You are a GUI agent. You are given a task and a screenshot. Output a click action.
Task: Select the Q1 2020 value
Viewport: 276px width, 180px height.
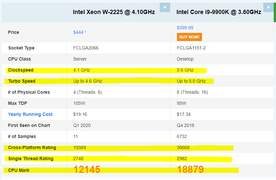click(x=82, y=125)
